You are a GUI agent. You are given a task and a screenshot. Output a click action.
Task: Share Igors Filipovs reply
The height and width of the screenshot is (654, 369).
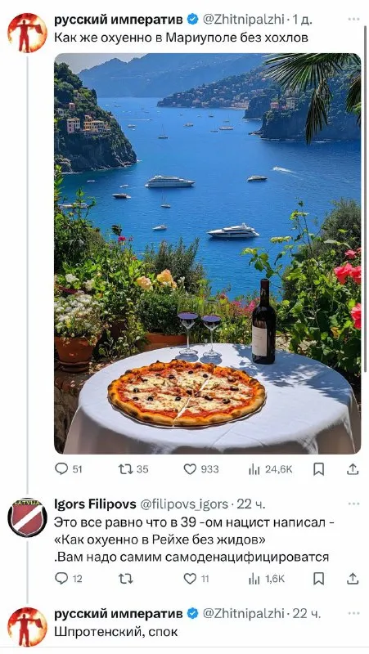click(x=353, y=579)
